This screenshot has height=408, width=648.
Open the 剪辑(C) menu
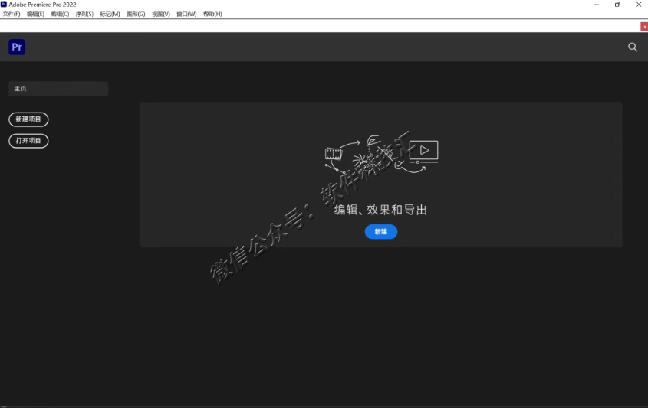tap(60, 14)
